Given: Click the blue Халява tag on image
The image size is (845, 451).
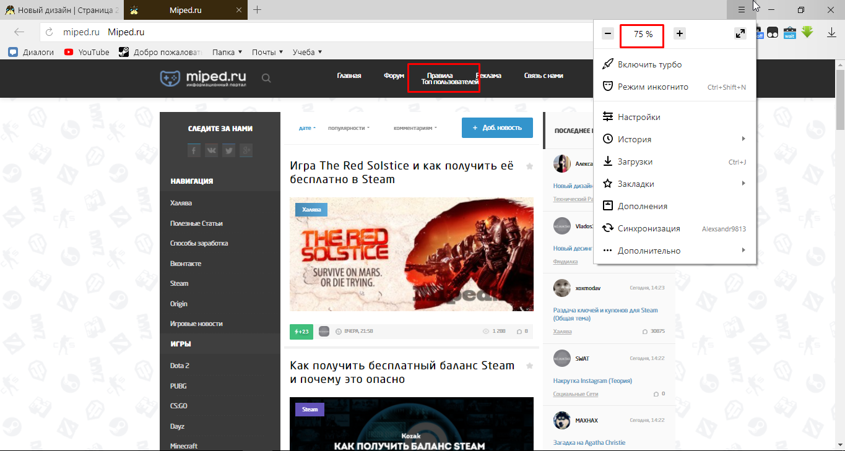Looking at the screenshot, I should point(311,210).
